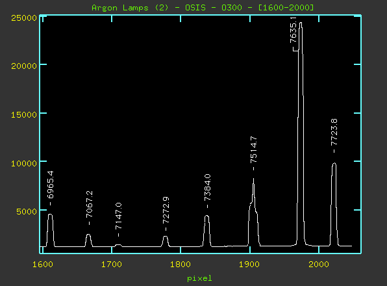Image resolution: width=387 pixels, height=286 pixels.
Task: Select the 7272.9 wavelength label
Action: (166, 210)
